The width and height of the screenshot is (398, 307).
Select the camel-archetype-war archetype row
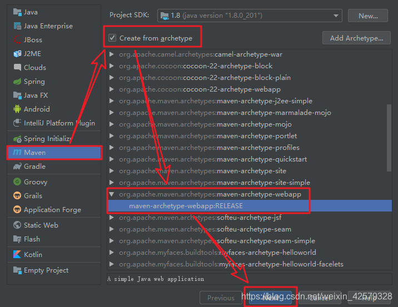click(x=250, y=54)
